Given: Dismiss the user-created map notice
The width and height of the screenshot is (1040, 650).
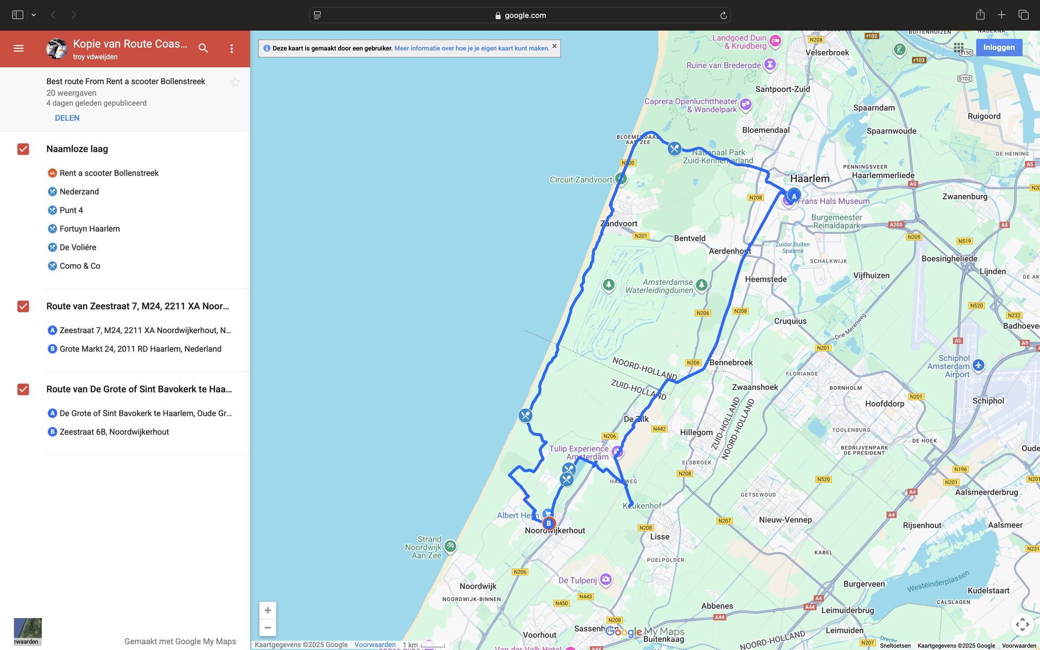Looking at the screenshot, I should tap(554, 46).
